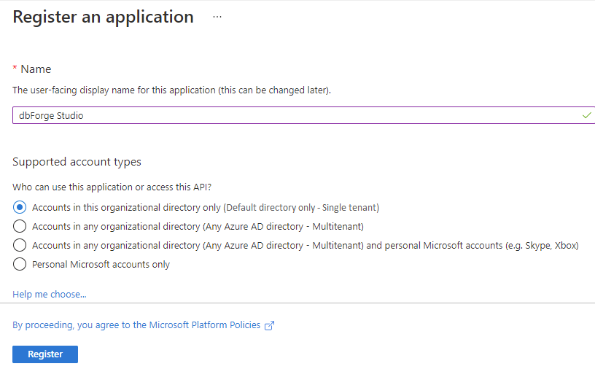This screenshot has height=369, width=595.
Task: Click the Name label text
Action: pos(36,69)
